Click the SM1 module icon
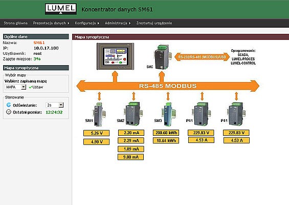The width and height of the screenshot is (289, 205). click(x=99, y=114)
